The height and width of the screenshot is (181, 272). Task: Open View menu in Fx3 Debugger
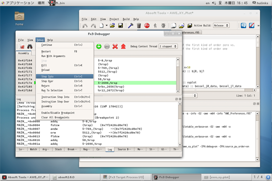coord(30,40)
